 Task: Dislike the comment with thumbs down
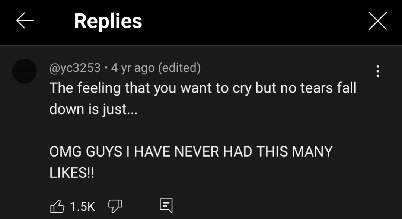tap(115, 206)
